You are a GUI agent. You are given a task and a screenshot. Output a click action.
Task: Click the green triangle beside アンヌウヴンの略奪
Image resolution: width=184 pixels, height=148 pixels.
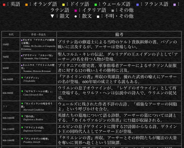pyautogui.click(x=22, y=139)
